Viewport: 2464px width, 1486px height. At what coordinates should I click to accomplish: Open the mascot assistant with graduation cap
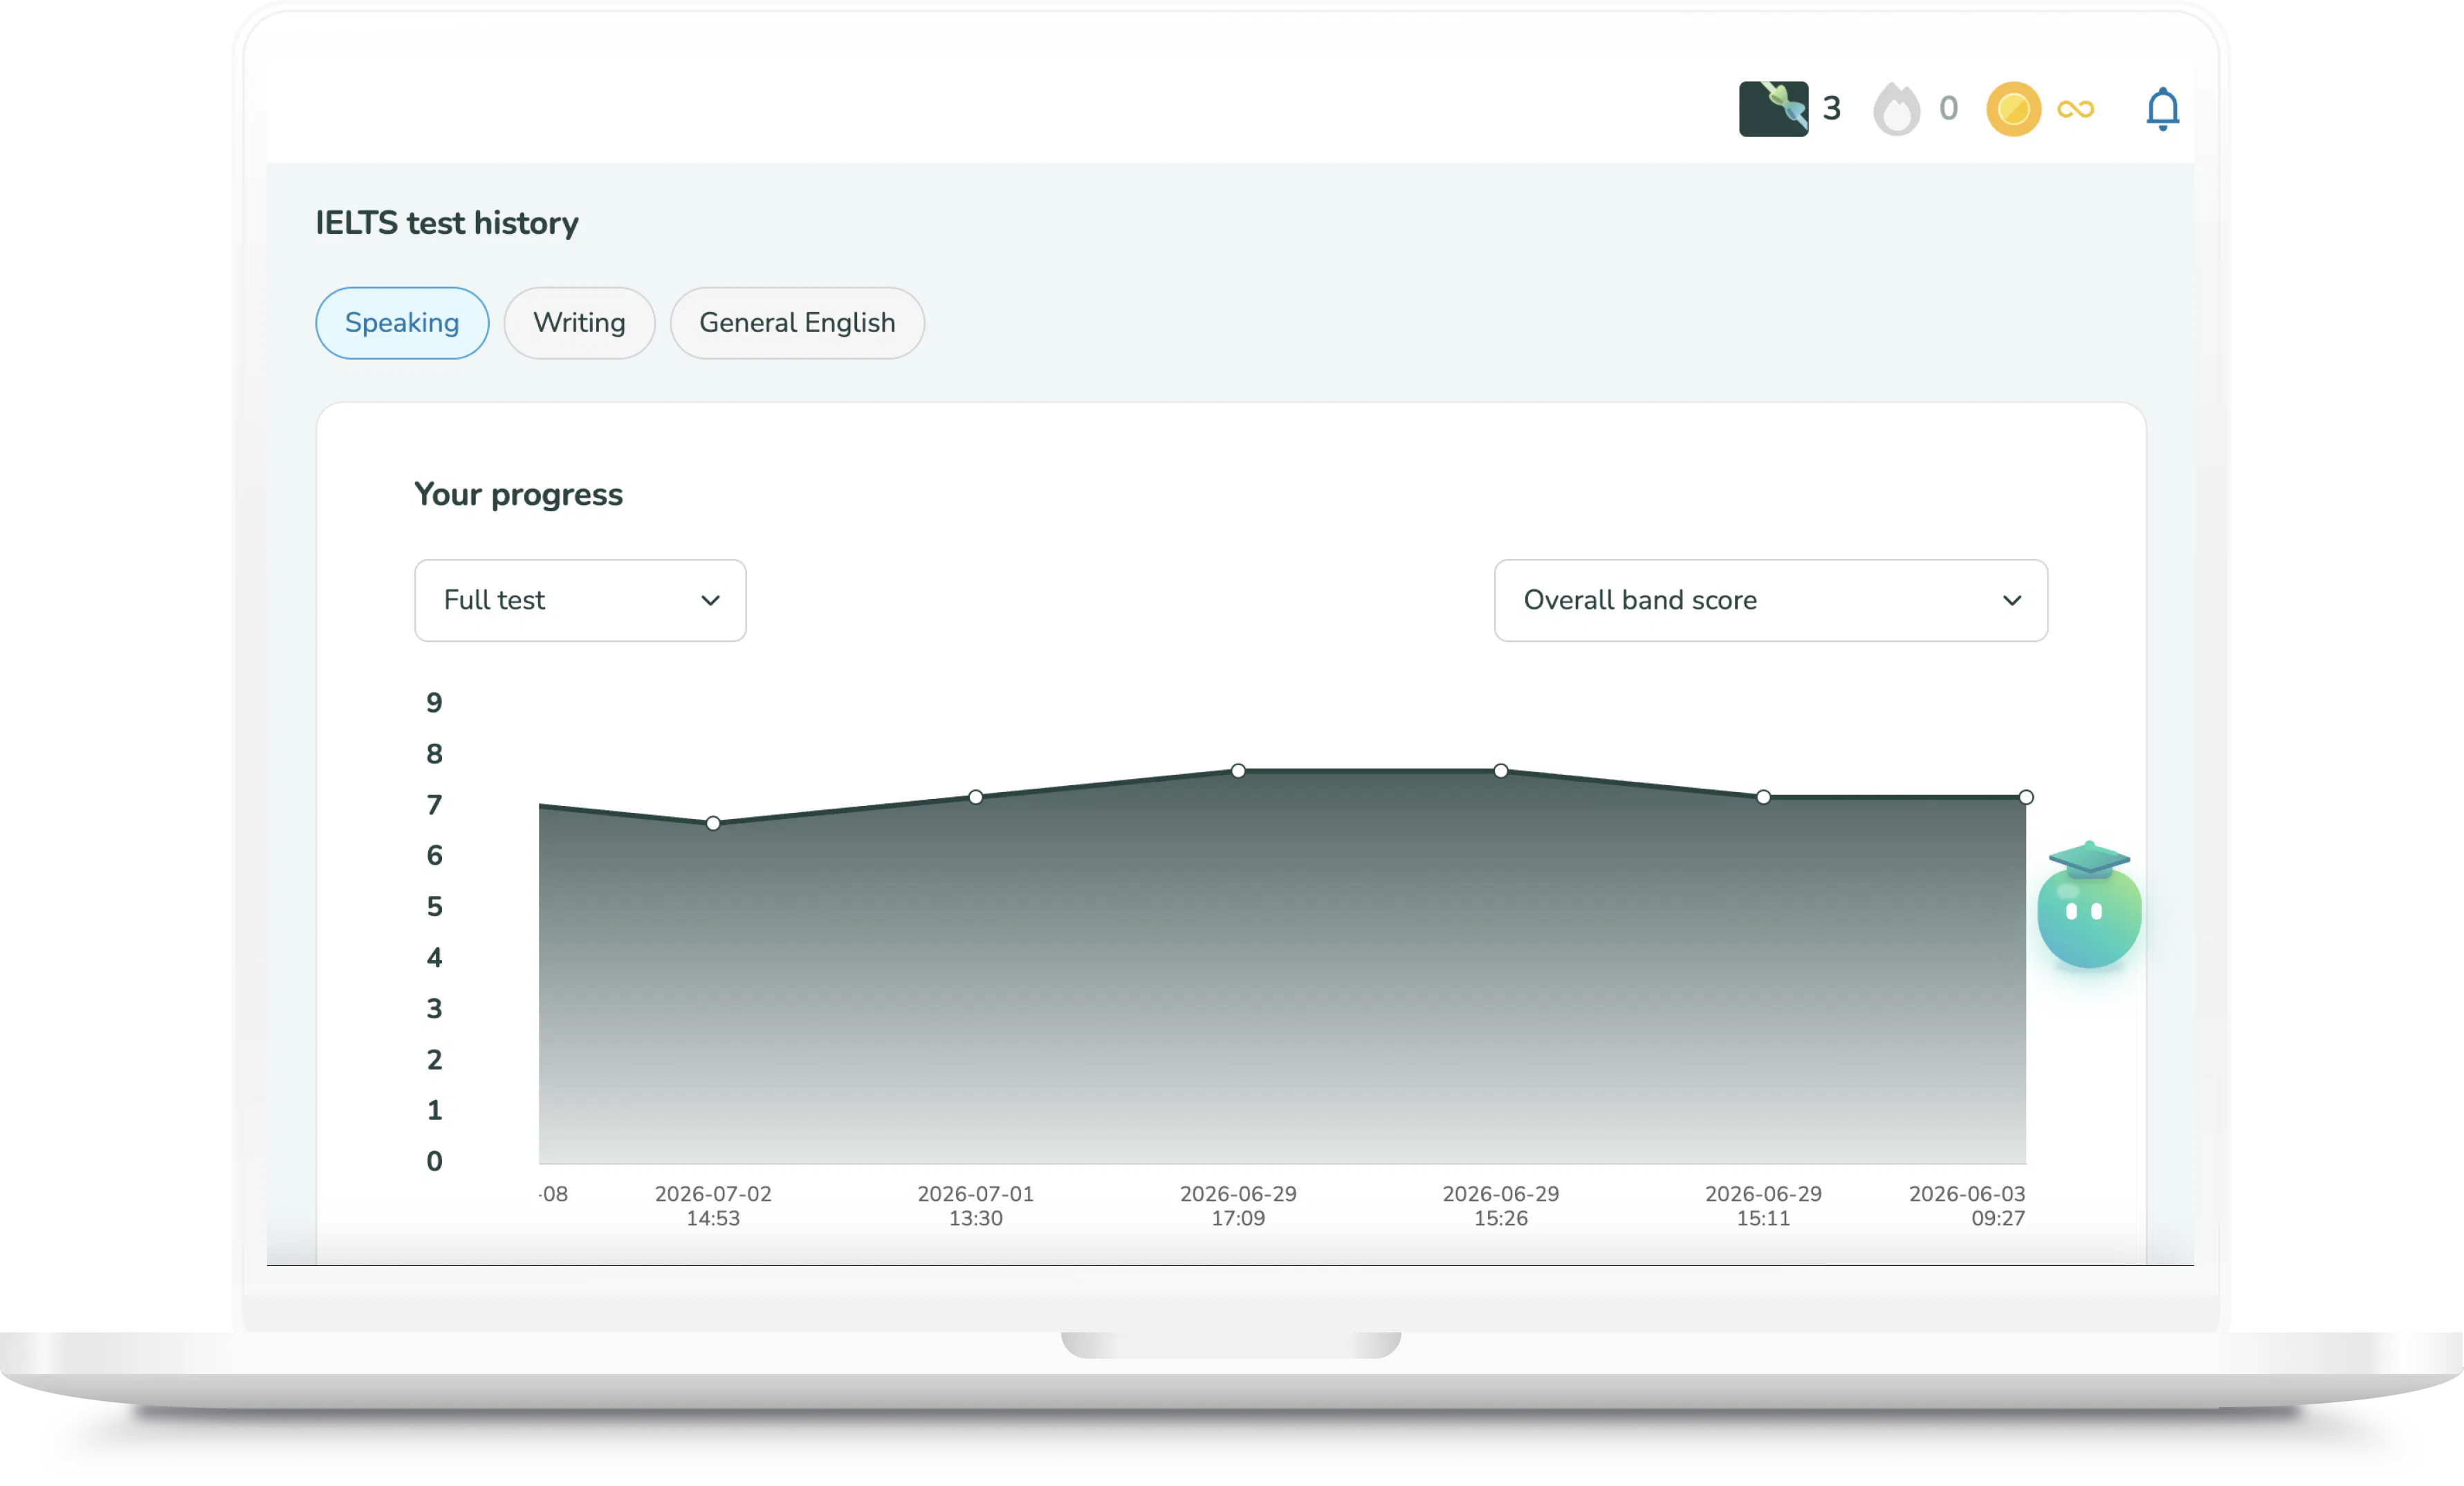coord(2089,905)
